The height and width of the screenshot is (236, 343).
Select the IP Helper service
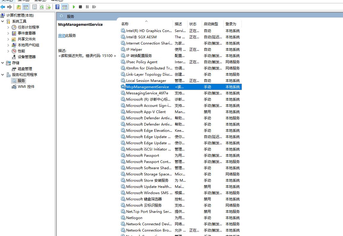(x=181, y=50)
